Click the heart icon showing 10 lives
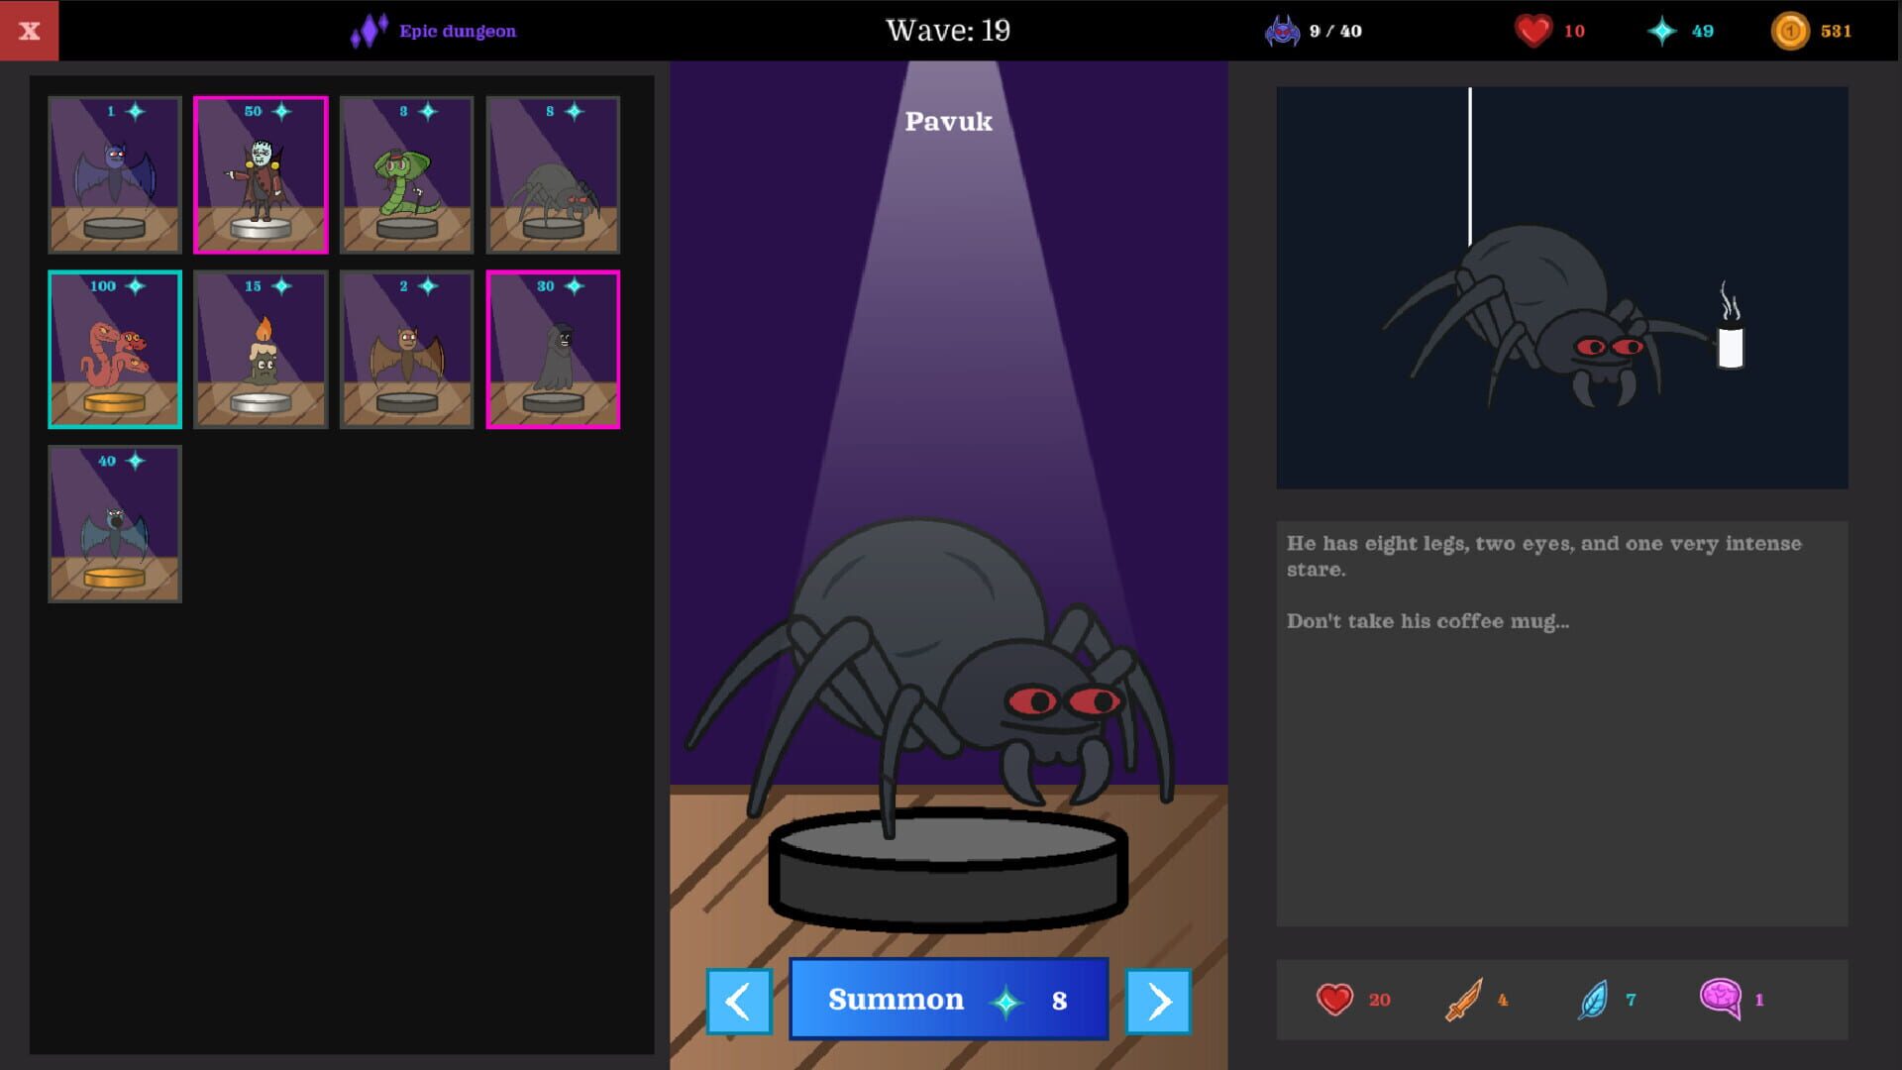1902x1070 pixels. click(x=1533, y=30)
